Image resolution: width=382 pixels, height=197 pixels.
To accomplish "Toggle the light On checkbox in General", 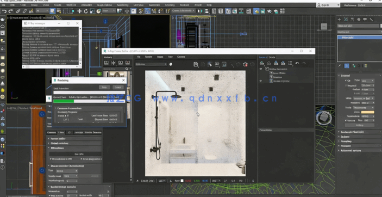I will pos(346,81).
